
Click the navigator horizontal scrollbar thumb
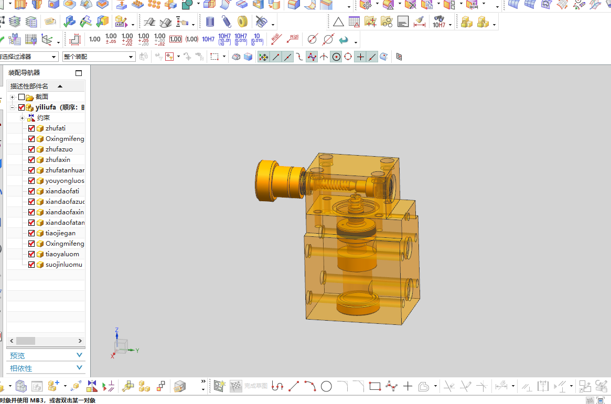coord(25,341)
